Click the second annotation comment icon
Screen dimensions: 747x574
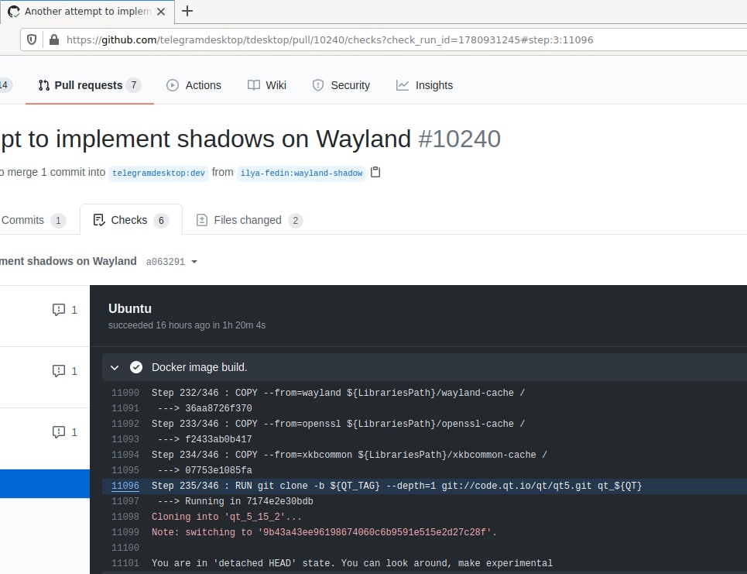59,371
